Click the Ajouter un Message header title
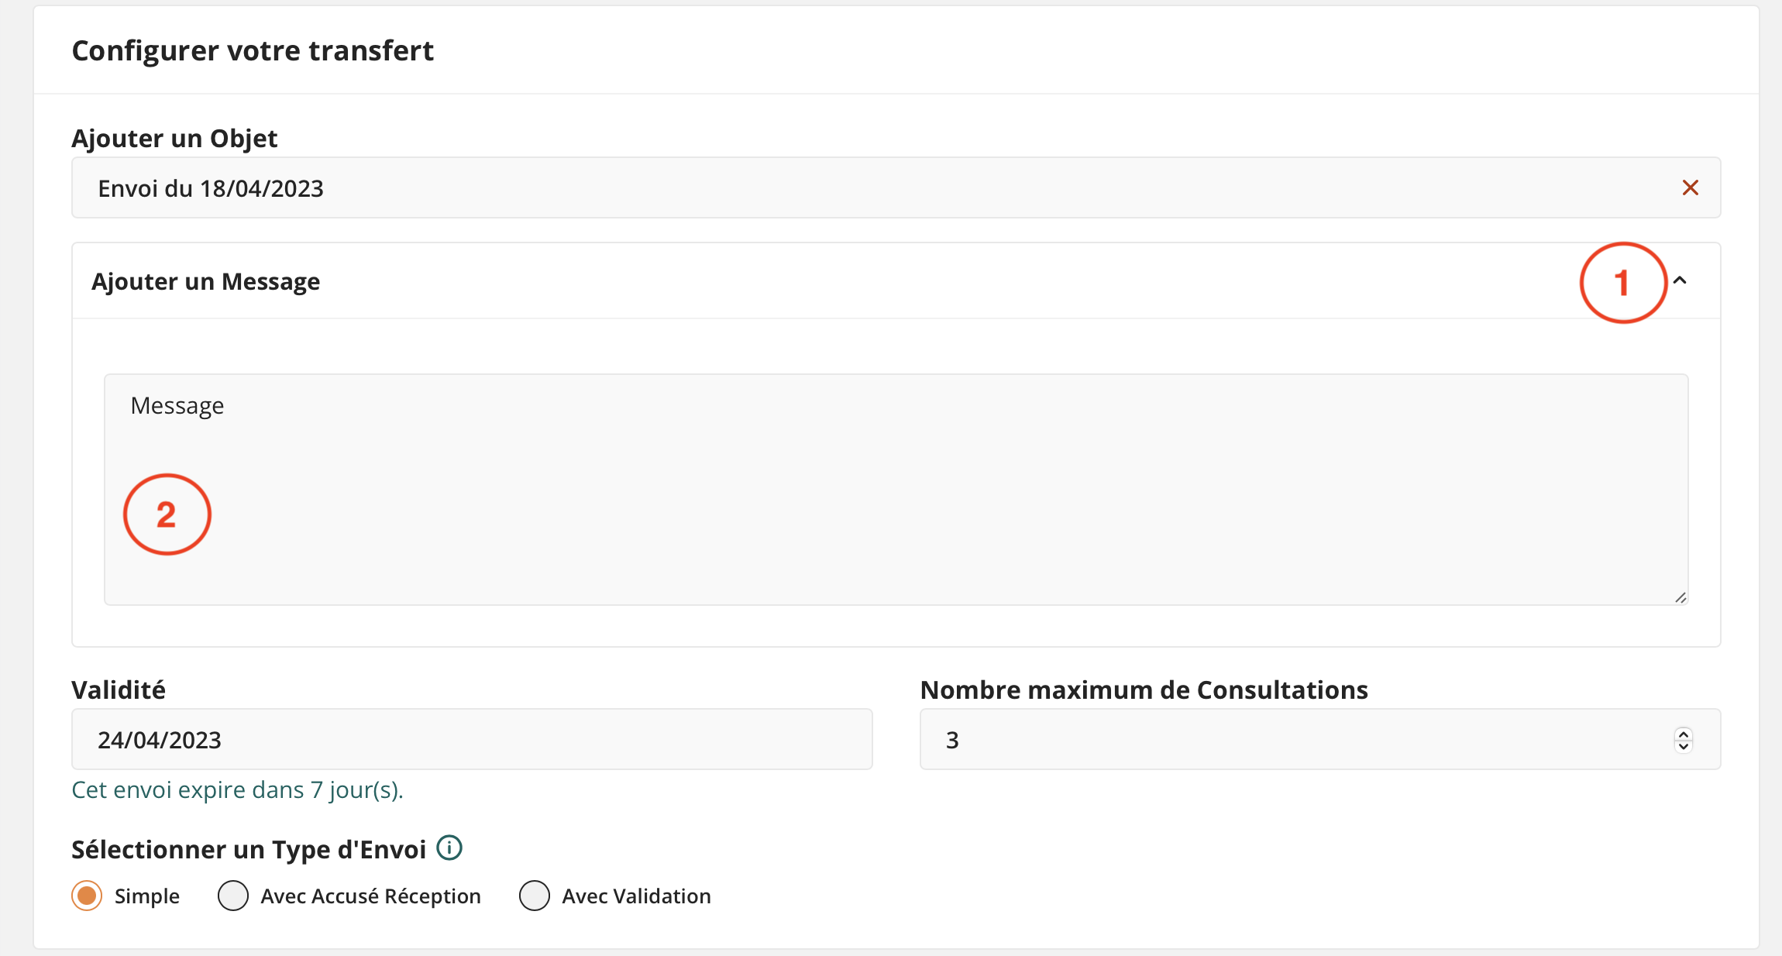Image resolution: width=1782 pixels, height=956 pixels. (205, 281)
